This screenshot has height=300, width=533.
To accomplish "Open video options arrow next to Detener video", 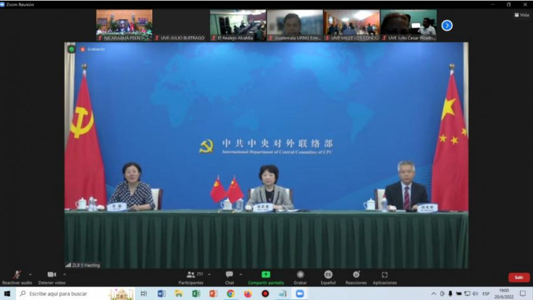I will tap(65, 275).
